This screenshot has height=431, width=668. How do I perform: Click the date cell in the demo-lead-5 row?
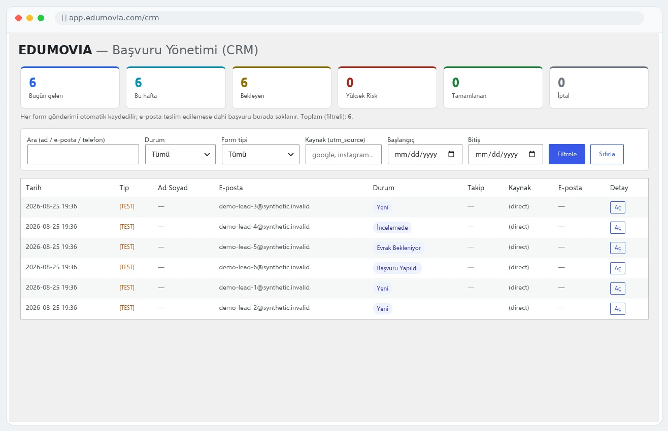tap(51, 247)
